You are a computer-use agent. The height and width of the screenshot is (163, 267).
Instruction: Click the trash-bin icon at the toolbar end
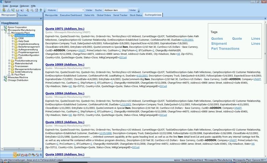41,10
